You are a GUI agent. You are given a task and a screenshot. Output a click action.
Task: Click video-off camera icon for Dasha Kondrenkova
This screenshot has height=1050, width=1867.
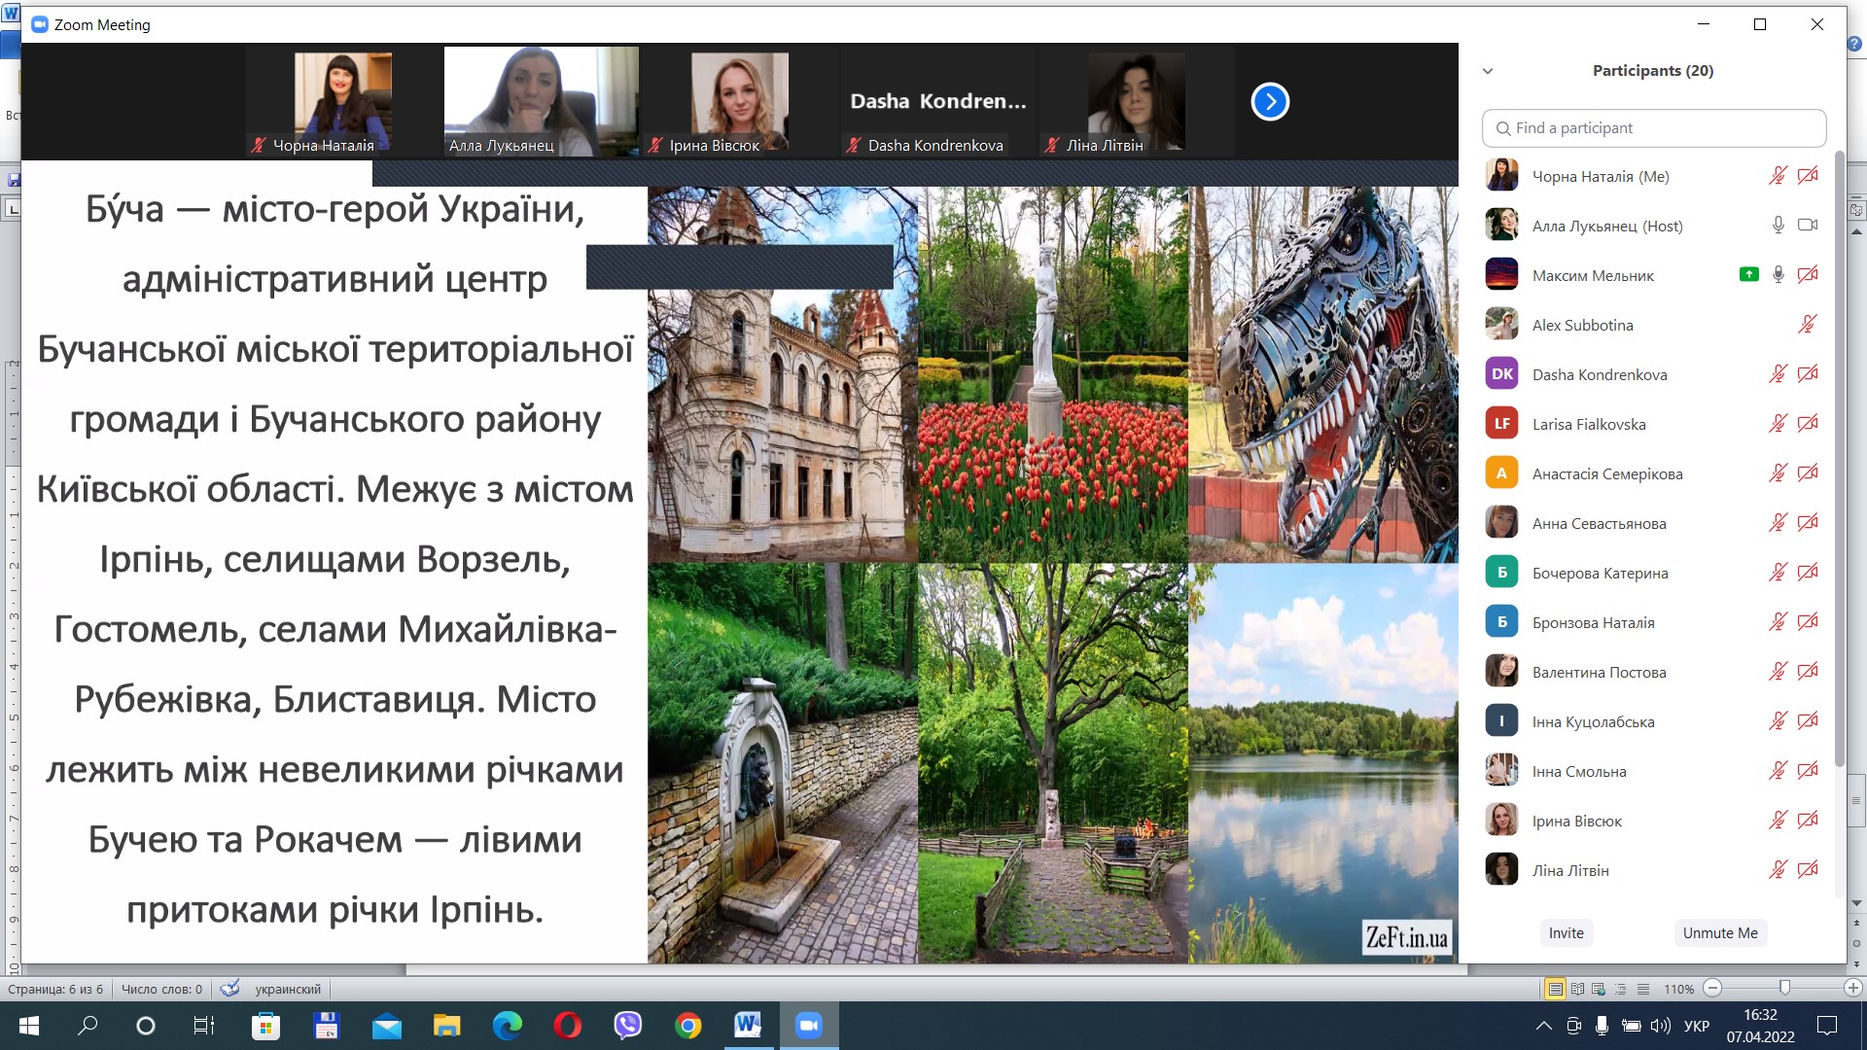(1808, 374)
